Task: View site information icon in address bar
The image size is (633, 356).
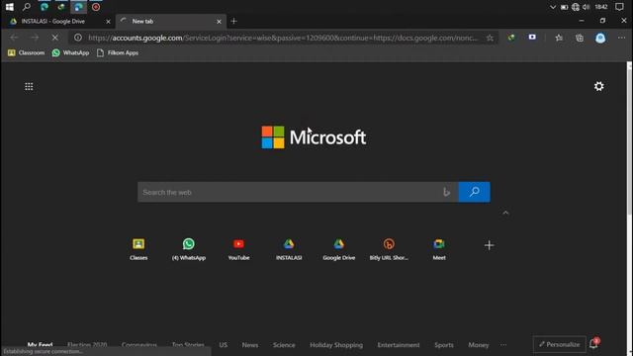Action: [x=78, y=38]
